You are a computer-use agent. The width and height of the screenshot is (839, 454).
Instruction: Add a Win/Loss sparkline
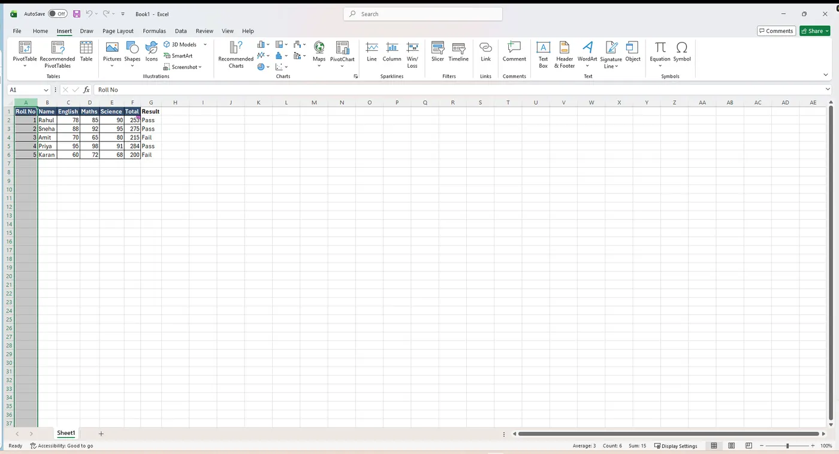point(412,54)
